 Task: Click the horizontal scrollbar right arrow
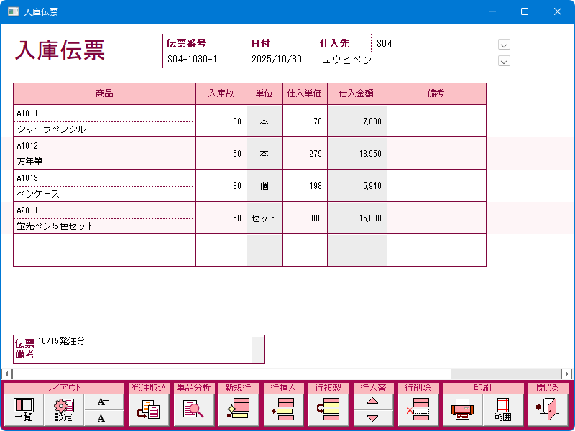pos(567,374)
